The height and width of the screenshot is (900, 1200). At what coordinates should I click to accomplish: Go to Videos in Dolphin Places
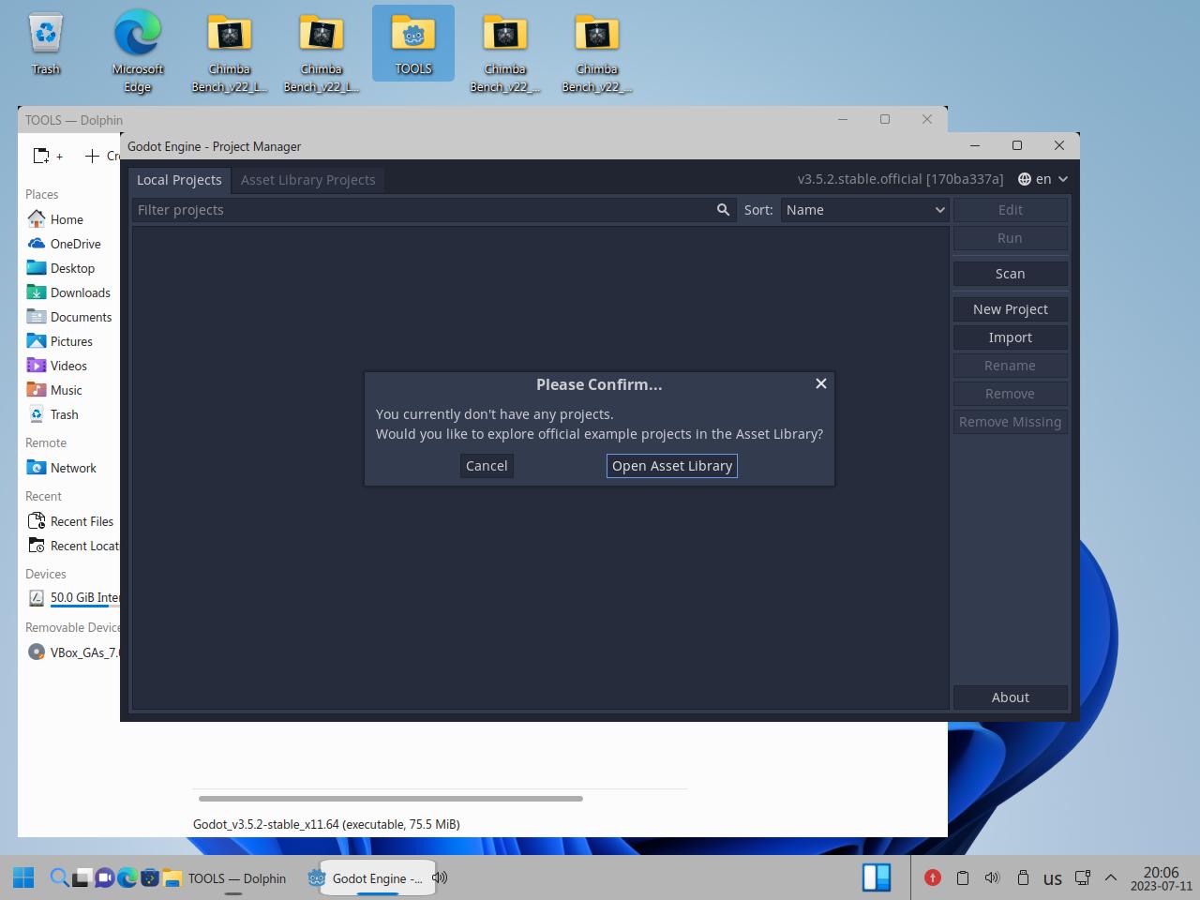(68, 366)
